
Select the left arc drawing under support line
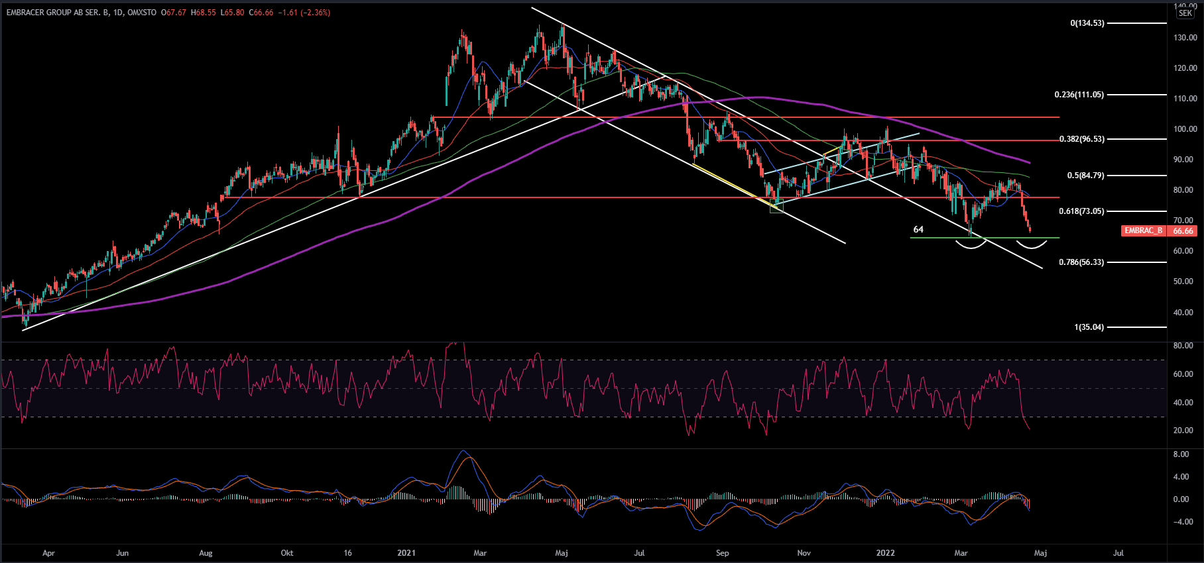click(x=971, y=246)
